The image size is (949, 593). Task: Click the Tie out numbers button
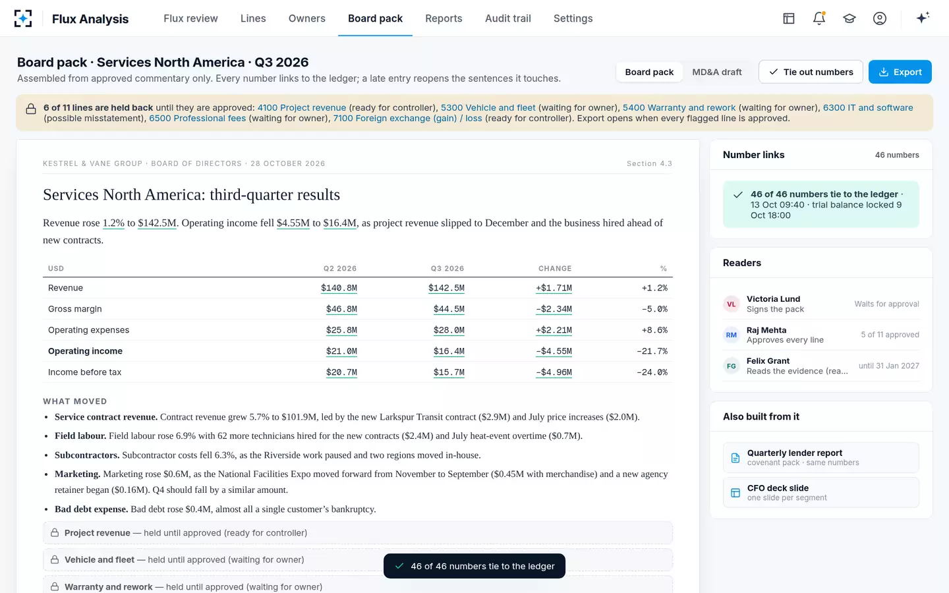click(x=811, y=72)
